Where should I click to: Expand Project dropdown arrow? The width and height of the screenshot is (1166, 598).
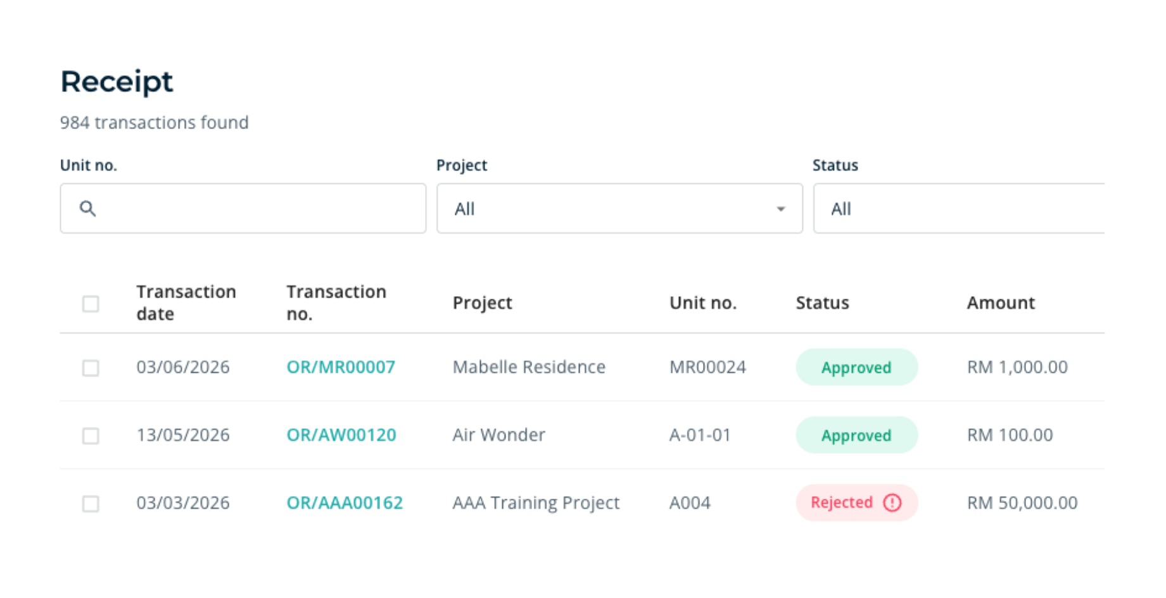click(781, 209)
